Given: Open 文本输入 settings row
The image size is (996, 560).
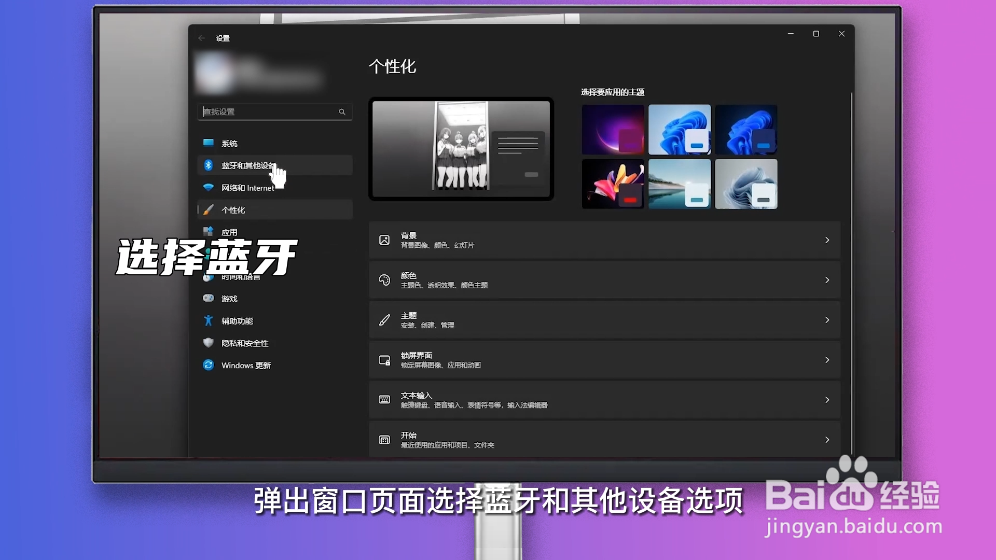Looking at the screenshot, I should (604, 400).
